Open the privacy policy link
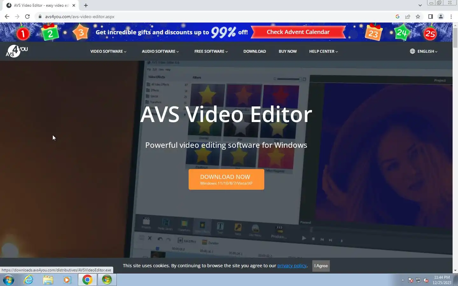458x286 pixels. point(292,266)
